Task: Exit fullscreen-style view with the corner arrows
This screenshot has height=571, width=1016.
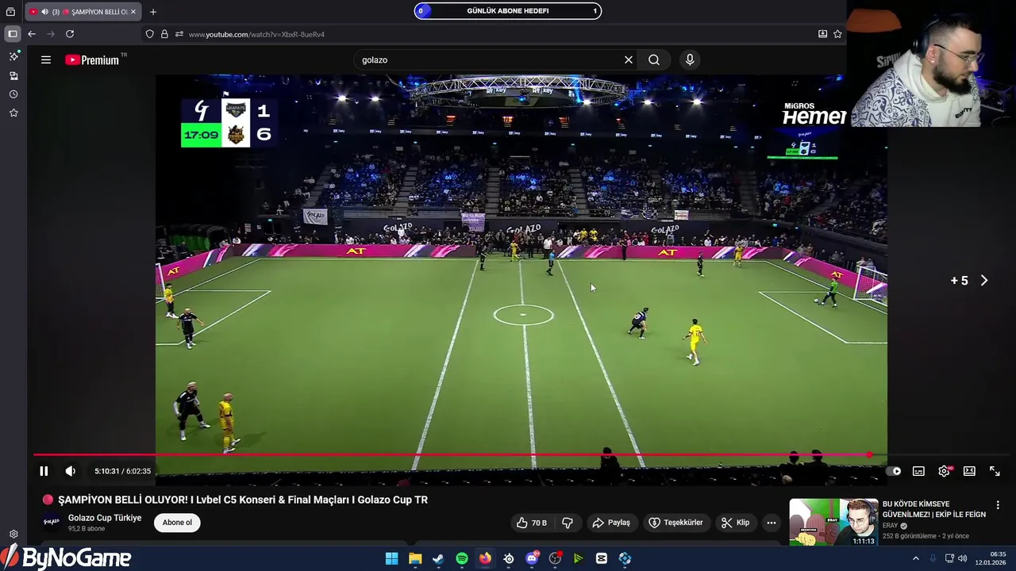Action: tap(995, 471)
